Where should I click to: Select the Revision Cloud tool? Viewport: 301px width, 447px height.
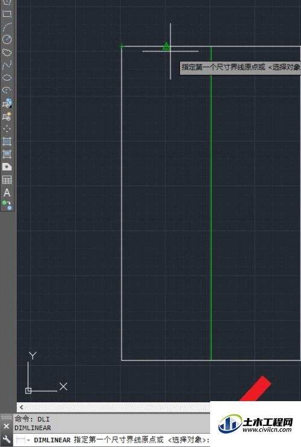click(x=7, y=52)
